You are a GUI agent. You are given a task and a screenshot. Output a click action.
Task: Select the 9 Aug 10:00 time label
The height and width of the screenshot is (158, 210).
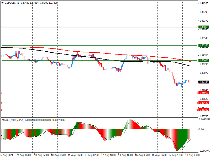(x=24, y=155)
